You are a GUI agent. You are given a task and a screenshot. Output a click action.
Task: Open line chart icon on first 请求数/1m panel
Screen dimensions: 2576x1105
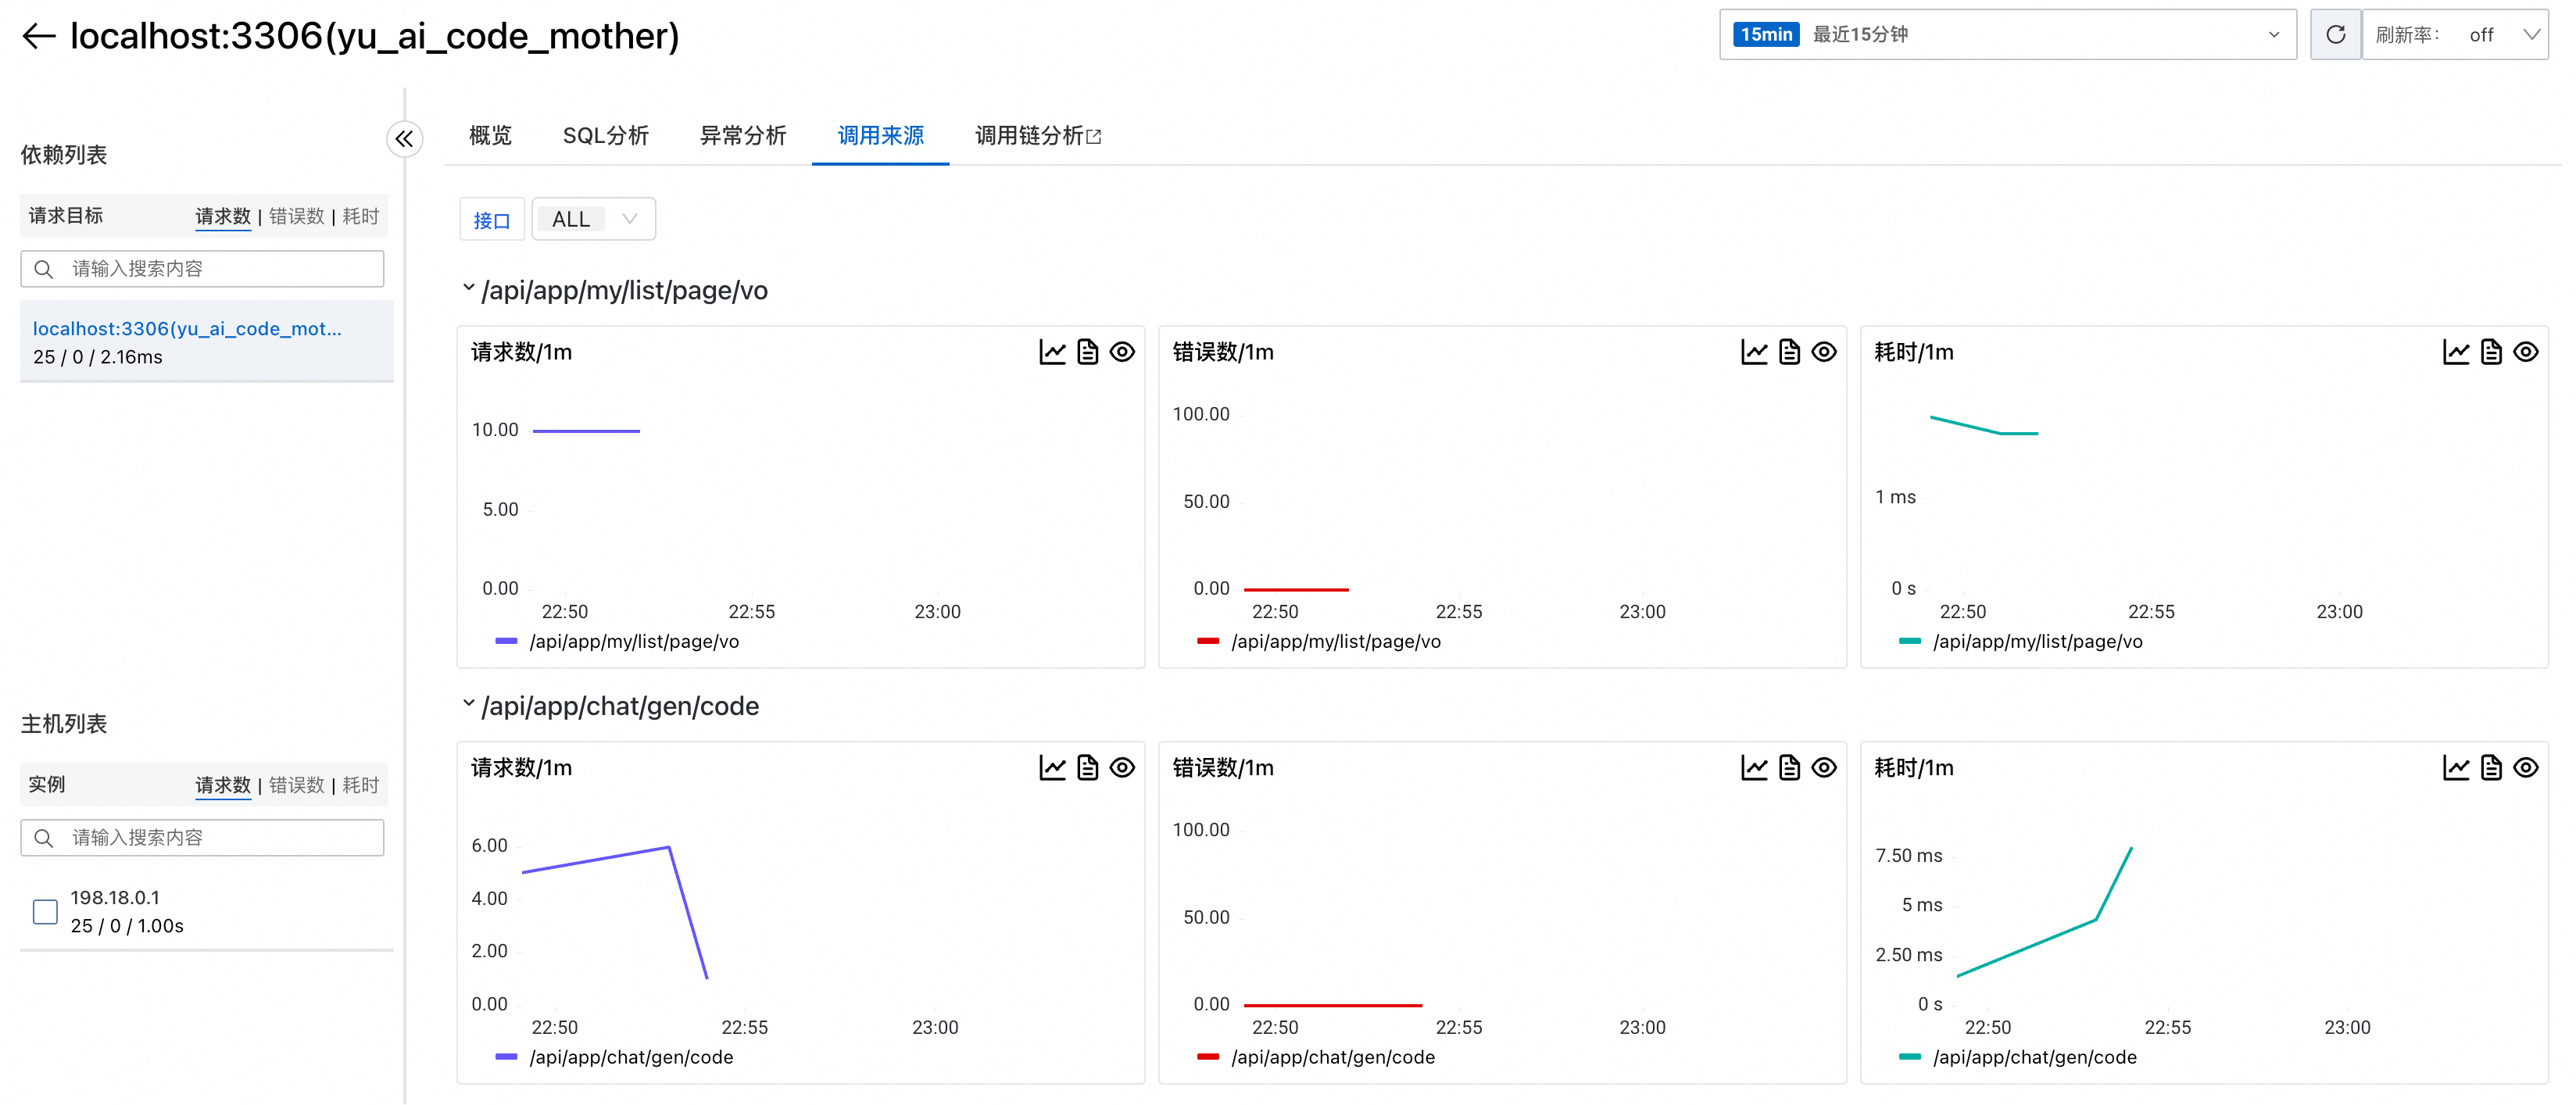[1052, 352]
